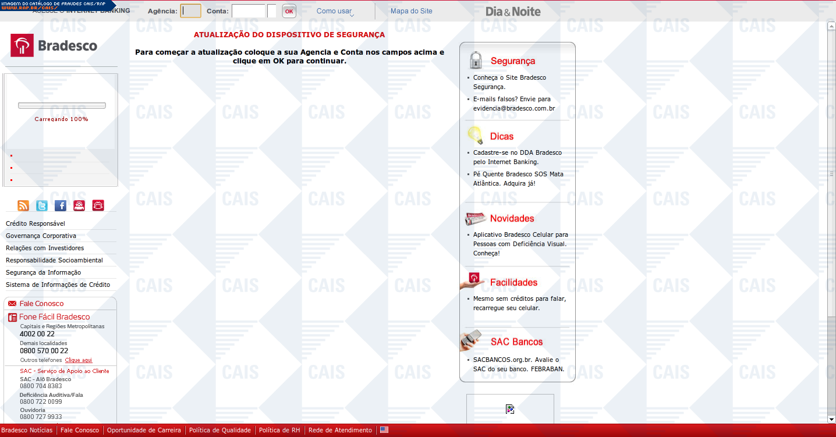The width and height of the screenshot is (836, 437).
Task: Select Rede de Atendimento footer item
Action: click(x=340, y=431)
